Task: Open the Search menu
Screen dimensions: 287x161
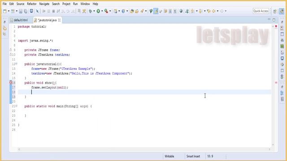Action: pos(56,4)
